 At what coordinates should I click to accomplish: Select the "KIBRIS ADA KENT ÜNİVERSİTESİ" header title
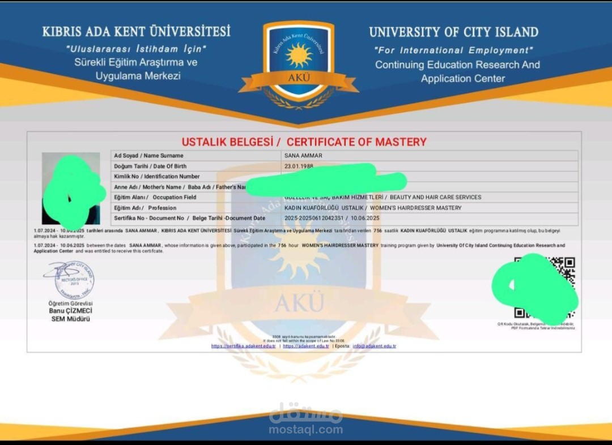(136, 32)
